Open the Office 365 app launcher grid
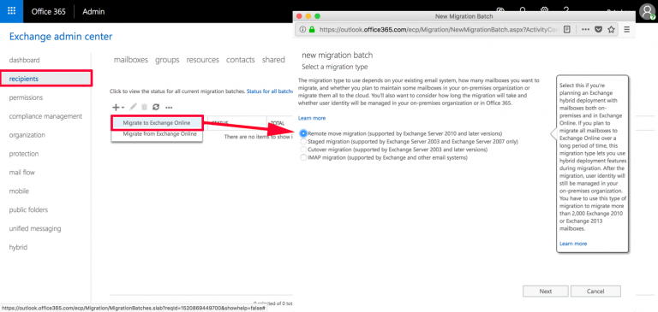 (x=11, y=11)
